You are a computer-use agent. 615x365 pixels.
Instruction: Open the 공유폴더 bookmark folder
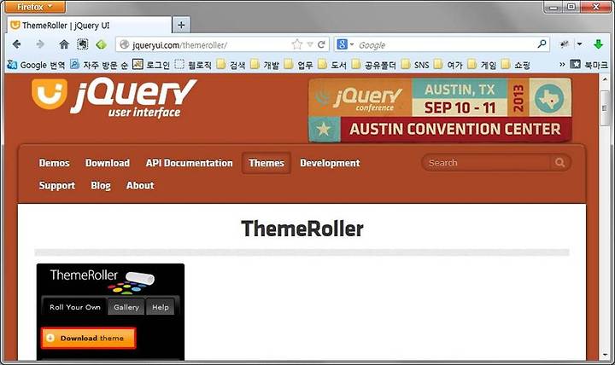click(x=374, y=65)
